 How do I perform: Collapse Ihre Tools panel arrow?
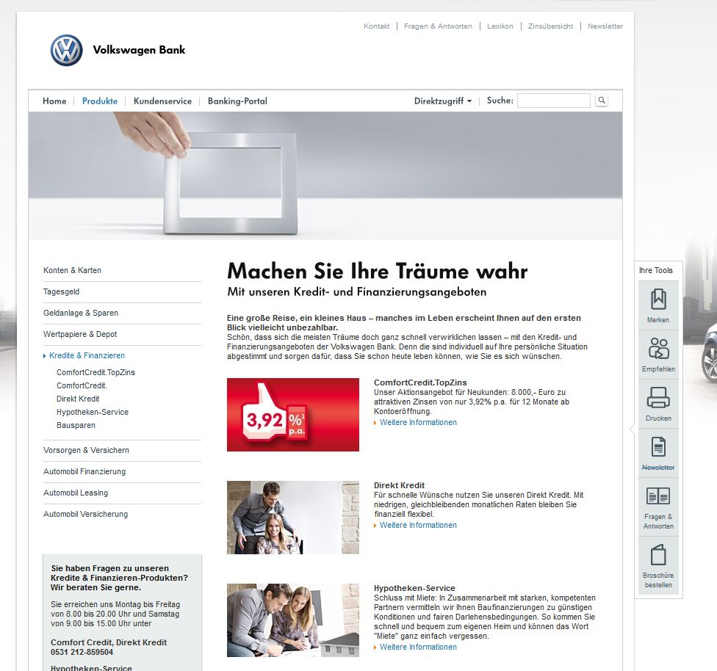click(632, 429)
